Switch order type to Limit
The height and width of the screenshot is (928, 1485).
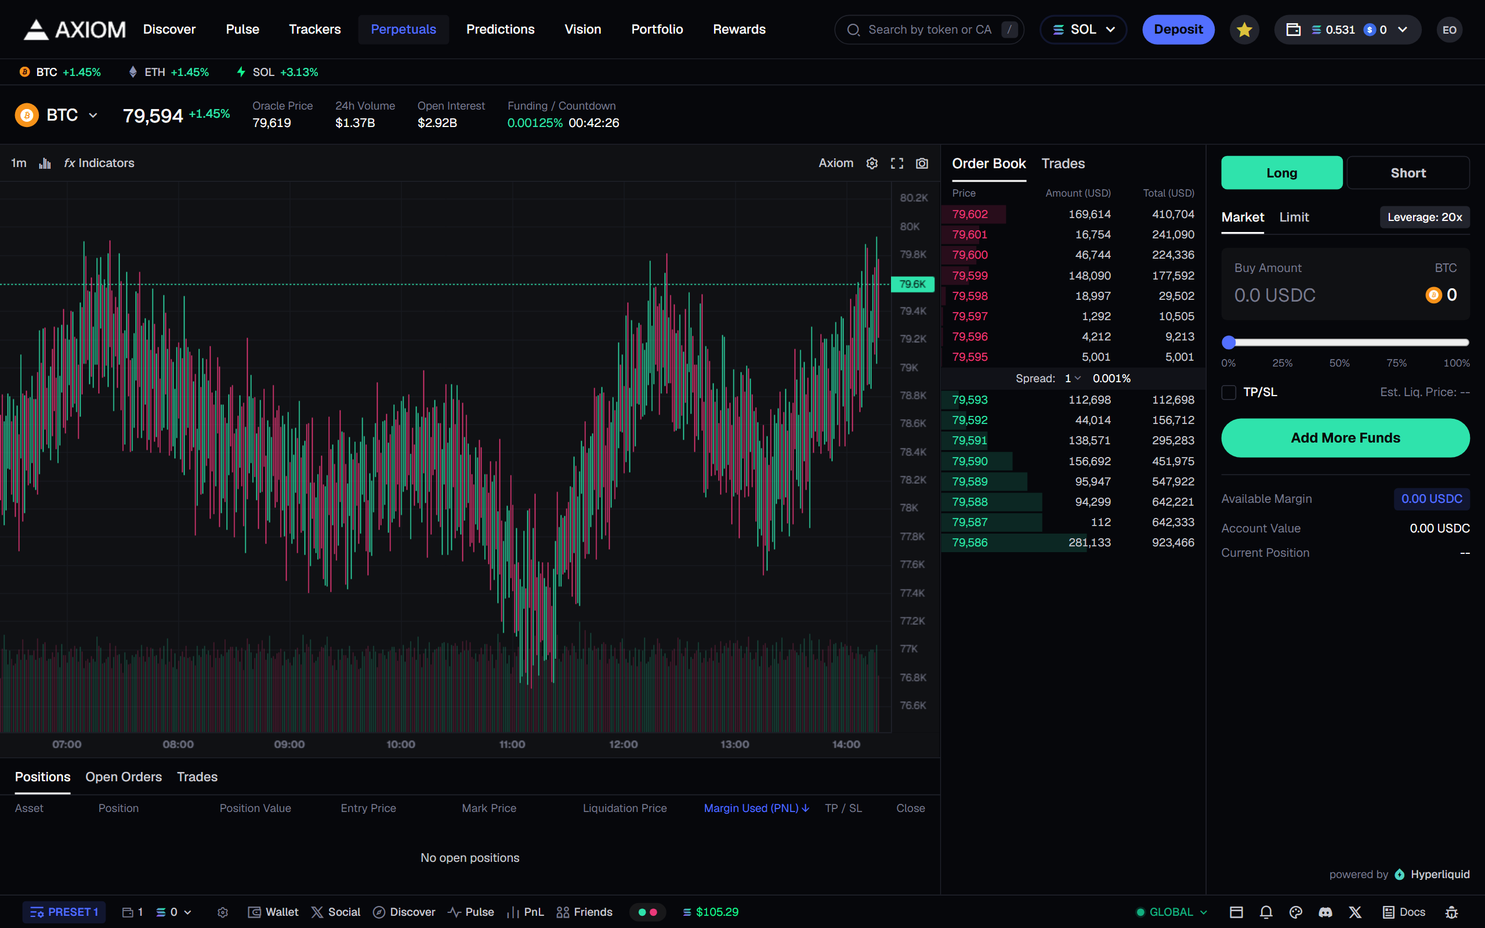pos(1294,217)
